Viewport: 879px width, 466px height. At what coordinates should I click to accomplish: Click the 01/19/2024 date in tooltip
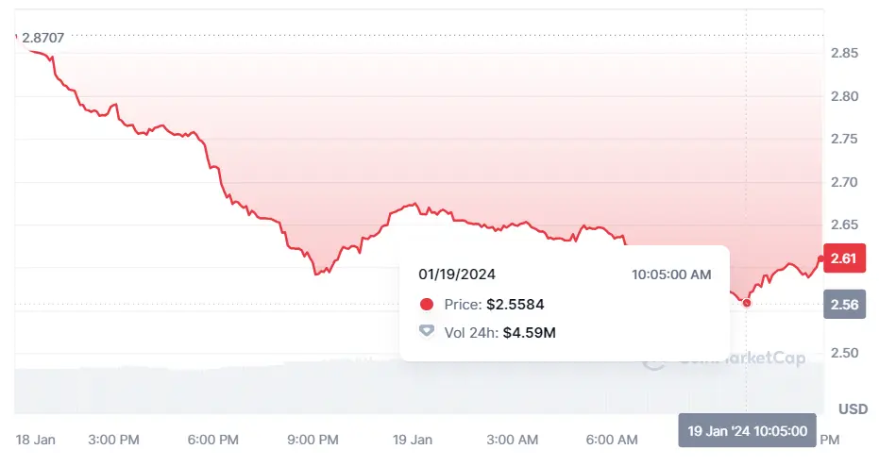457,275
